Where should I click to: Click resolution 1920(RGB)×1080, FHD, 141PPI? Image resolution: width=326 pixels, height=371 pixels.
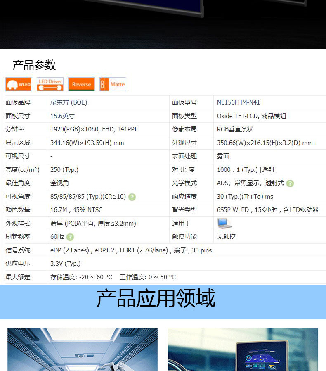93,129
